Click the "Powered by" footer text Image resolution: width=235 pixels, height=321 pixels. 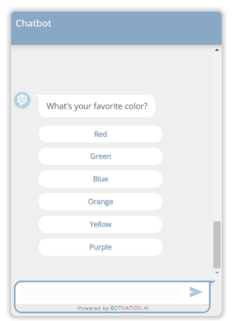point(93,308)
